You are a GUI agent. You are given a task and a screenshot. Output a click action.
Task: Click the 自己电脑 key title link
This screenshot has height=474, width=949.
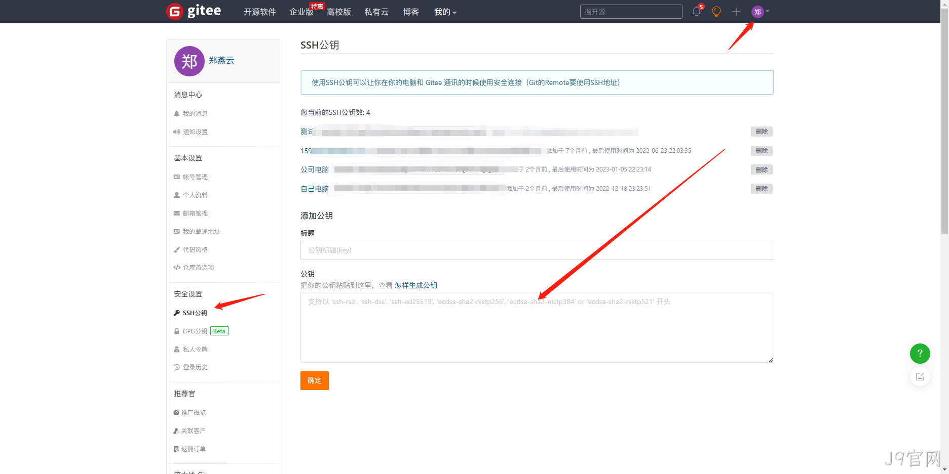(x=315, y=189)
